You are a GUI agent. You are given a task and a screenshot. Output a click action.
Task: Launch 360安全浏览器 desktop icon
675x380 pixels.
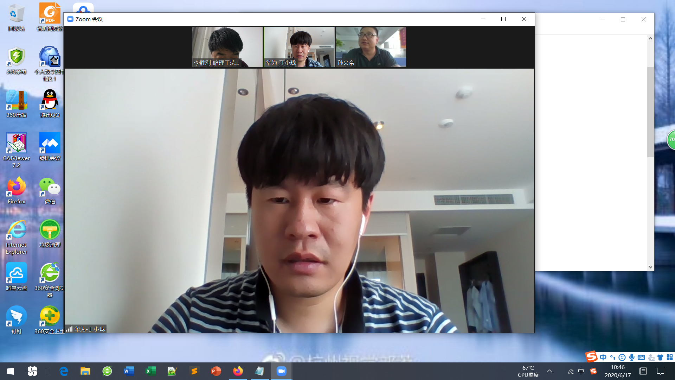(x=50, y=280)
